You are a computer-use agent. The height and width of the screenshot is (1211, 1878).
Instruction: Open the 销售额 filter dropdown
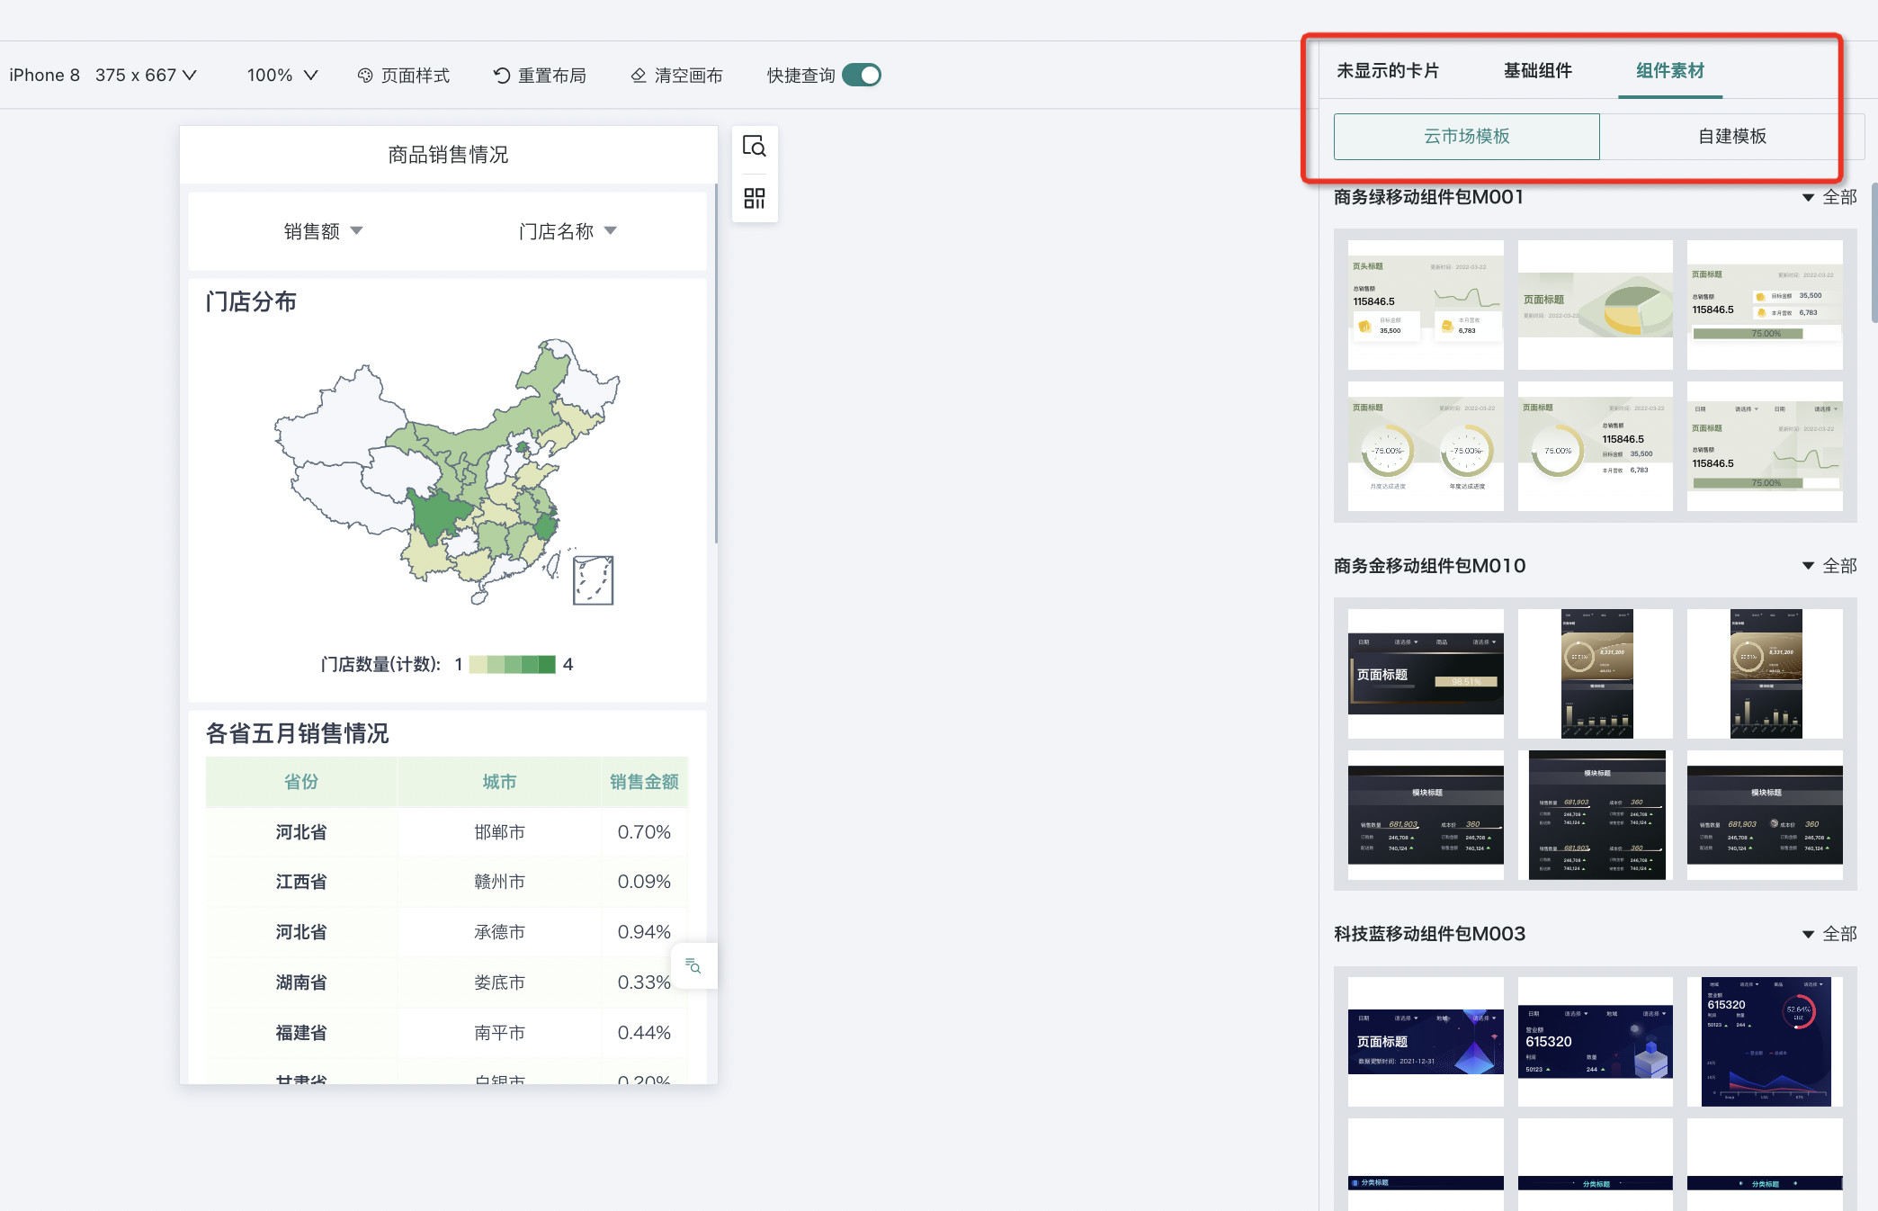point(324,231)
